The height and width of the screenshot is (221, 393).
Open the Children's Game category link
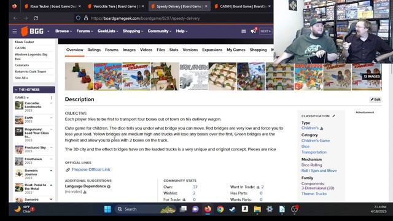[x=316, y=141]
